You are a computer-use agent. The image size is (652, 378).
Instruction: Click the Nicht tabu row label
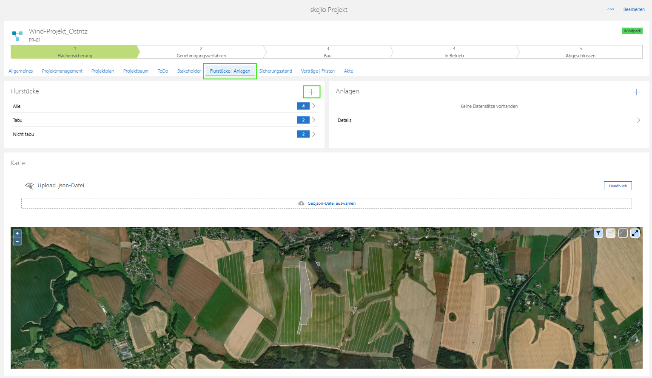click(x=23, y=134)
